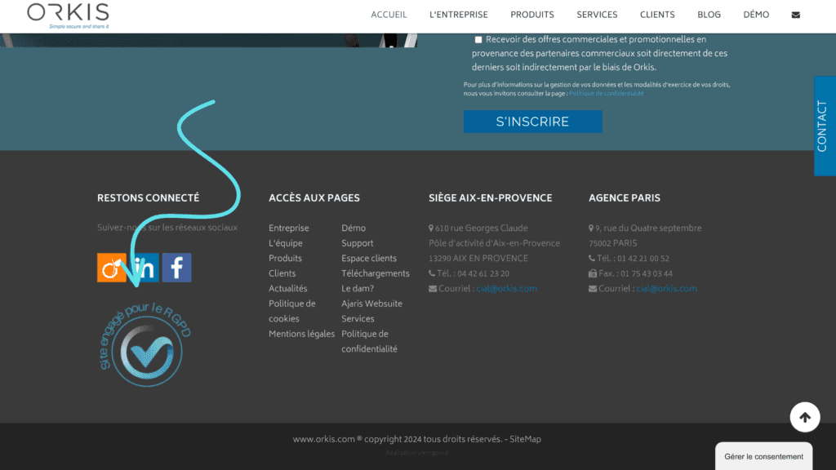
Task: Click the envelope icon in top navigation
Action: coord(796,15)
